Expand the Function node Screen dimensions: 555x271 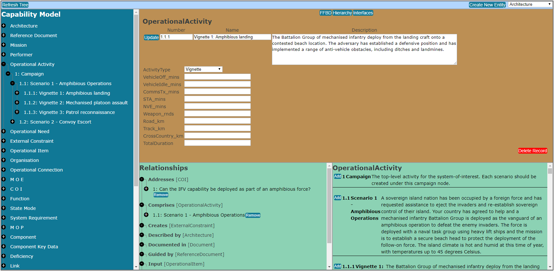(4, 198)
